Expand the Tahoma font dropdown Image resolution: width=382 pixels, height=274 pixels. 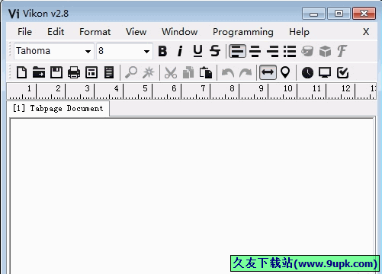pos(88,52)
